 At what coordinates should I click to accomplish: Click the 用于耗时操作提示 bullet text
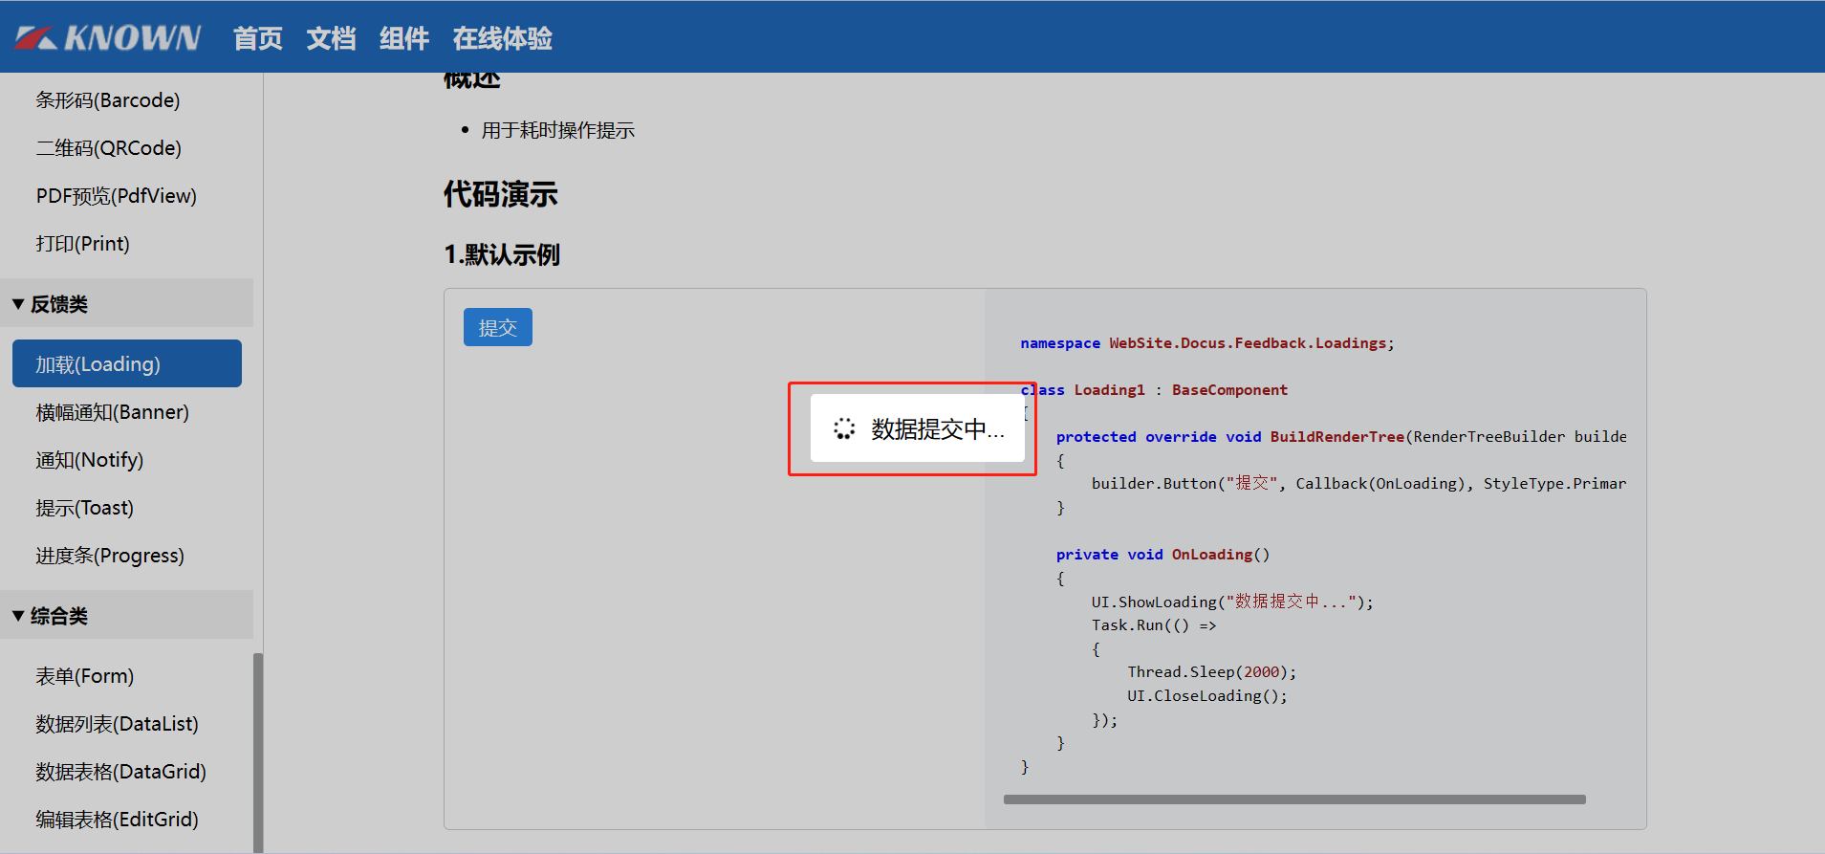pyautogui.click(x=558, y=130)
